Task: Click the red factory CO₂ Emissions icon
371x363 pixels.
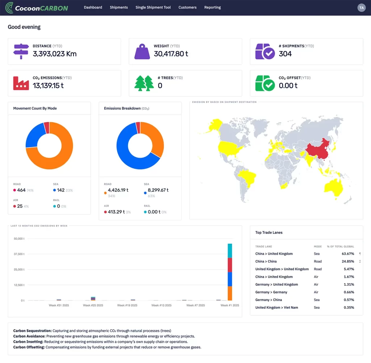Action: click(21, 83)
